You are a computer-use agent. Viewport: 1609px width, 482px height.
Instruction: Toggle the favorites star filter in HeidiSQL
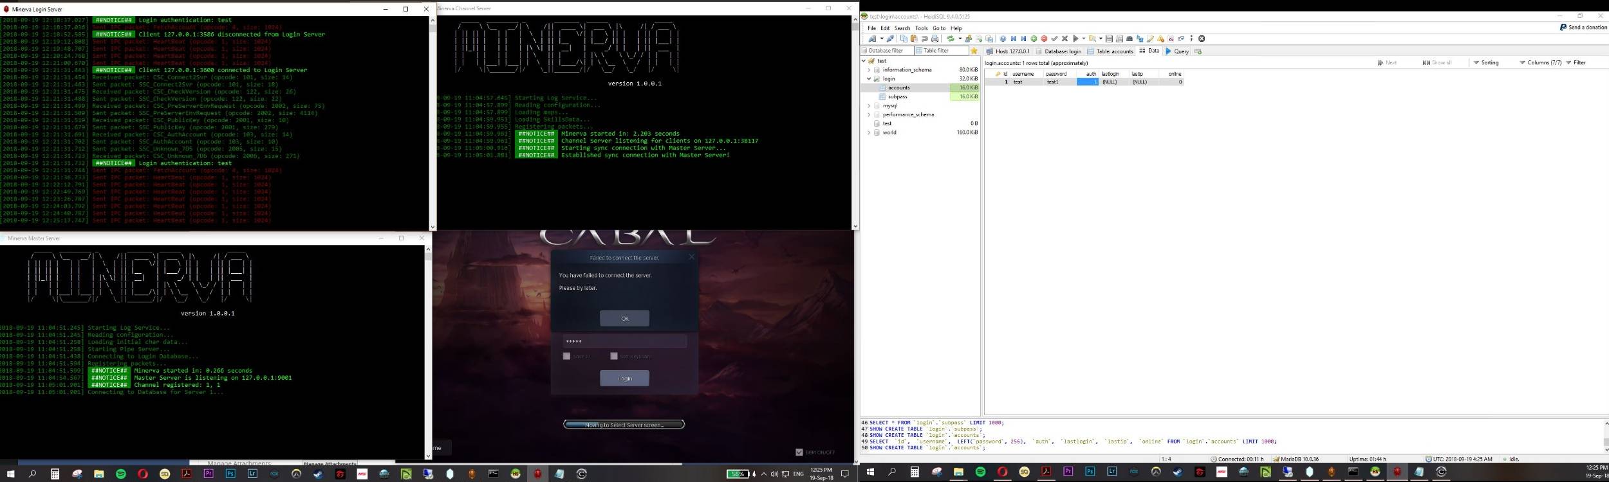coord(974,51)
